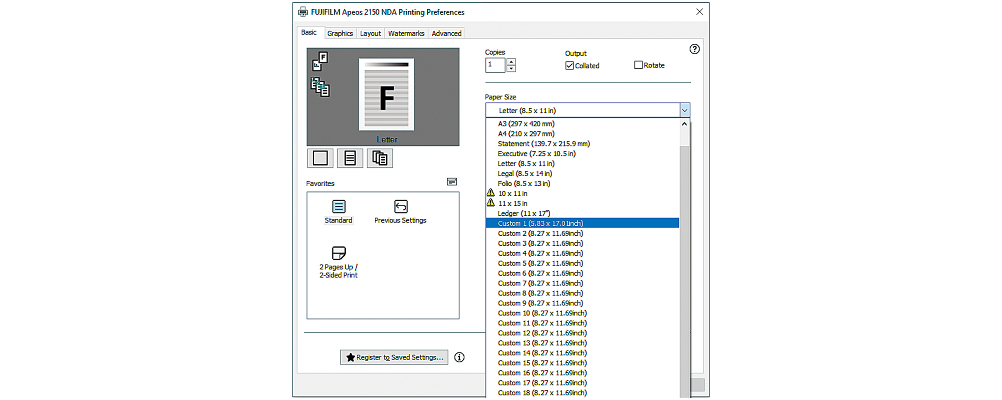
Task: Uncheck the Collated checkbox
Action: tap(569, 66)
